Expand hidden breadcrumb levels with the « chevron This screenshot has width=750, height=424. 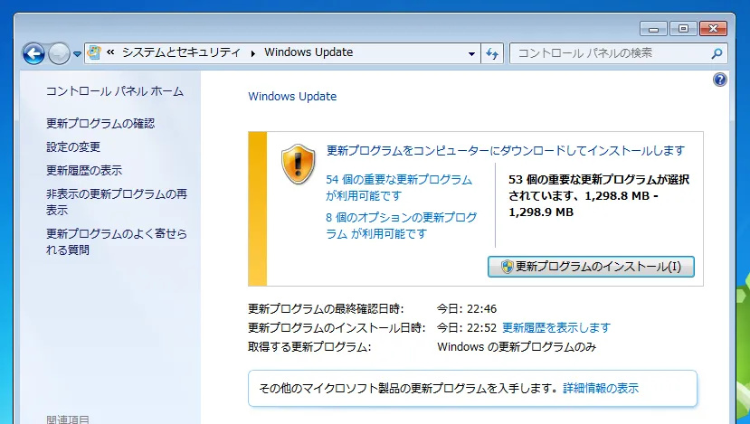(x=110, y=52)
